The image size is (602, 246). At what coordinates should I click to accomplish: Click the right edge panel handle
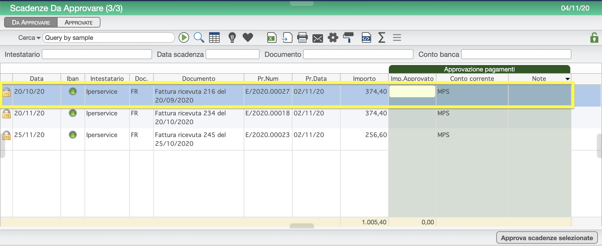[599, 146]
